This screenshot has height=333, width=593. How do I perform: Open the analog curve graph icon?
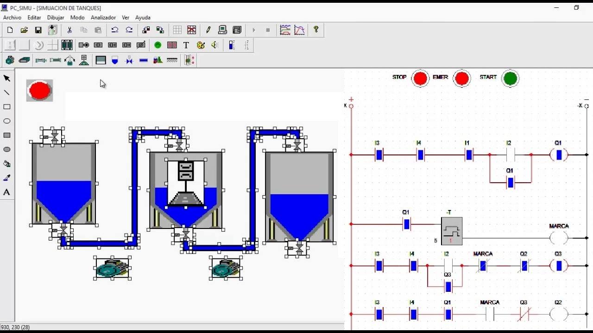pyautogui.click(x=300, y=30)
